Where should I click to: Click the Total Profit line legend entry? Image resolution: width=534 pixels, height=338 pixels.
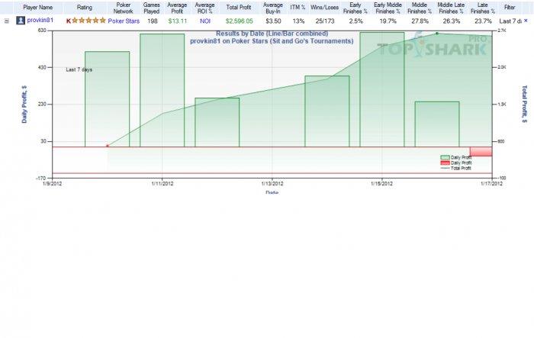455,168
